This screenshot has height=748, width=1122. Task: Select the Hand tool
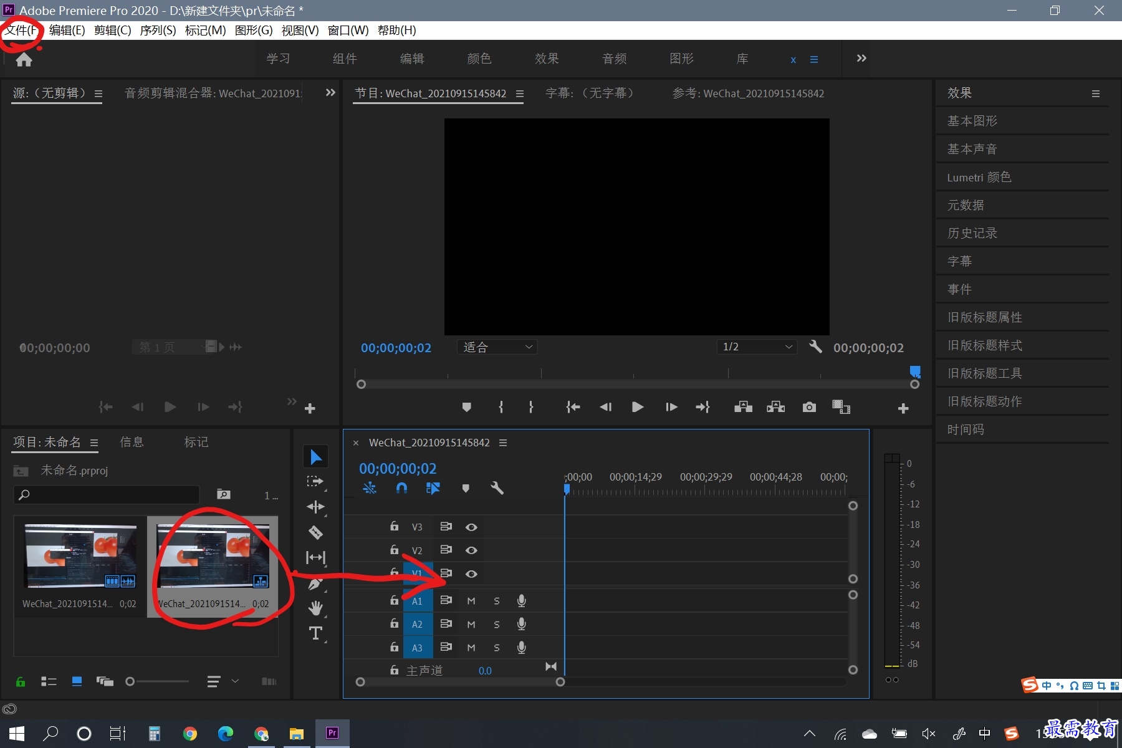315,608
